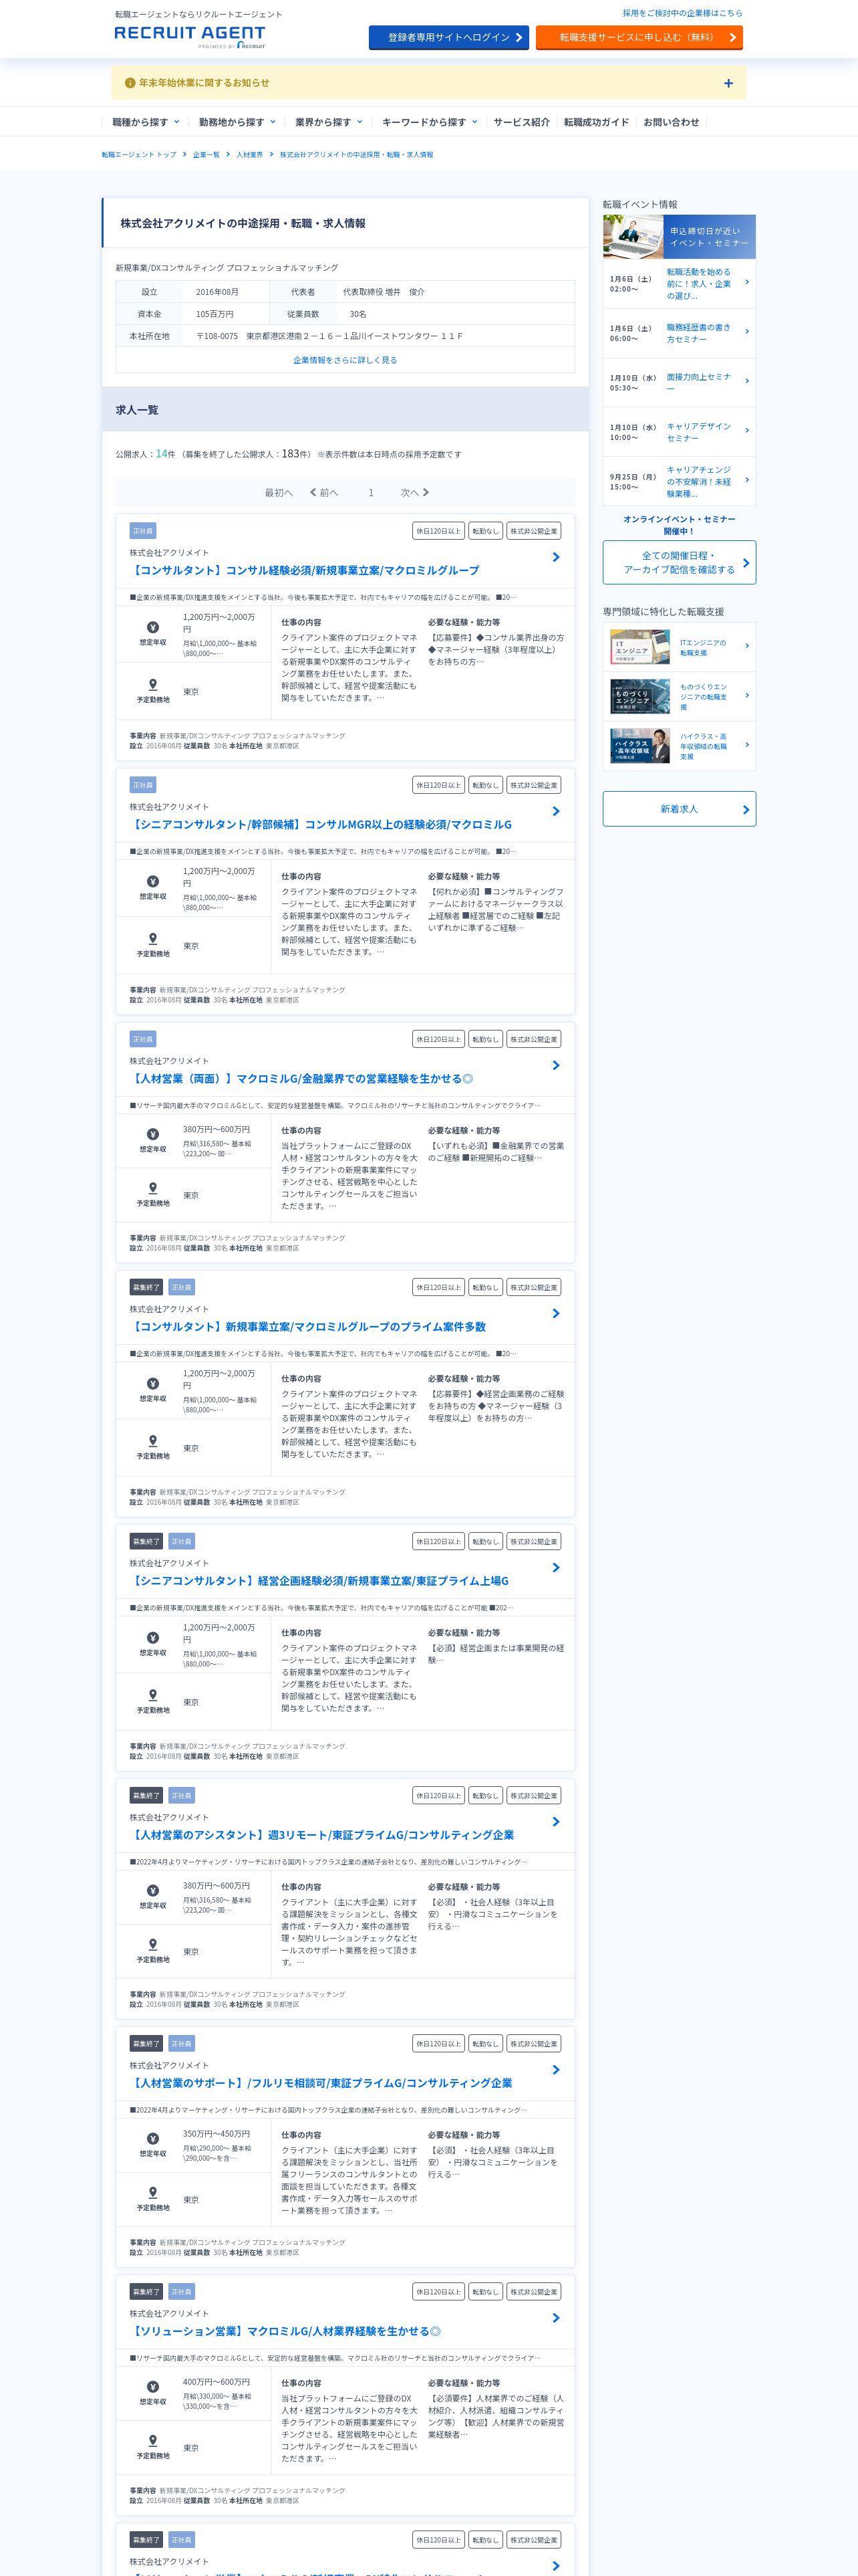Open キーワードから探す dropdown menu
The width and height of the screenshot is (858, 2576).
(430, 122)
